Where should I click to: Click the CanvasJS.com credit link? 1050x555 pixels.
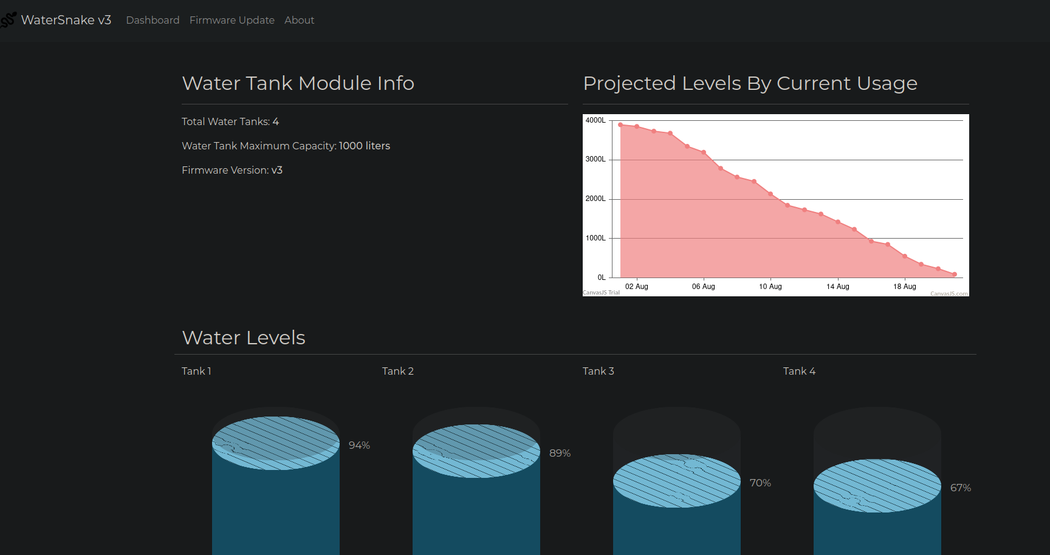tap(949, 294)
